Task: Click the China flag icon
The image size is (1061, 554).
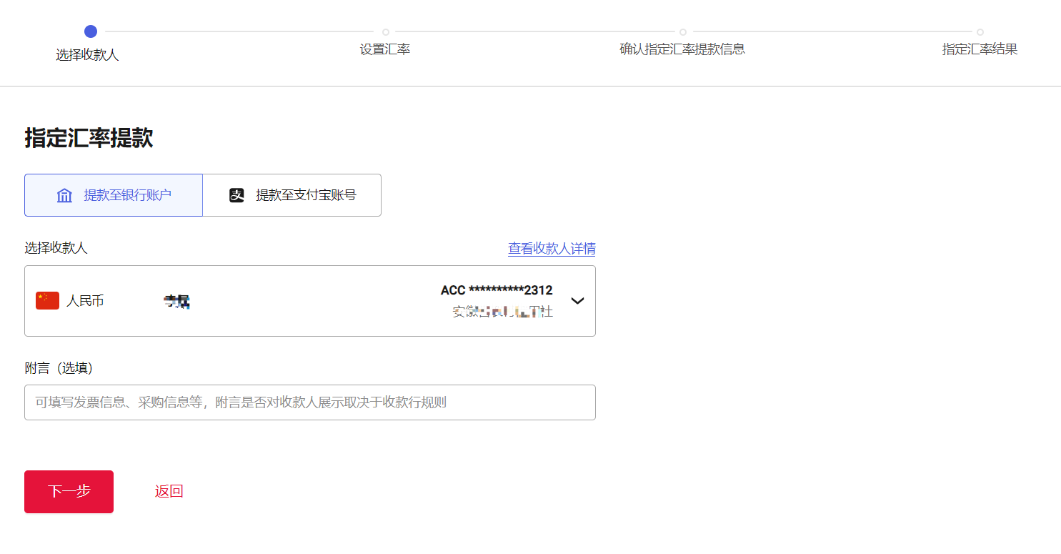Action: [47, 301]
